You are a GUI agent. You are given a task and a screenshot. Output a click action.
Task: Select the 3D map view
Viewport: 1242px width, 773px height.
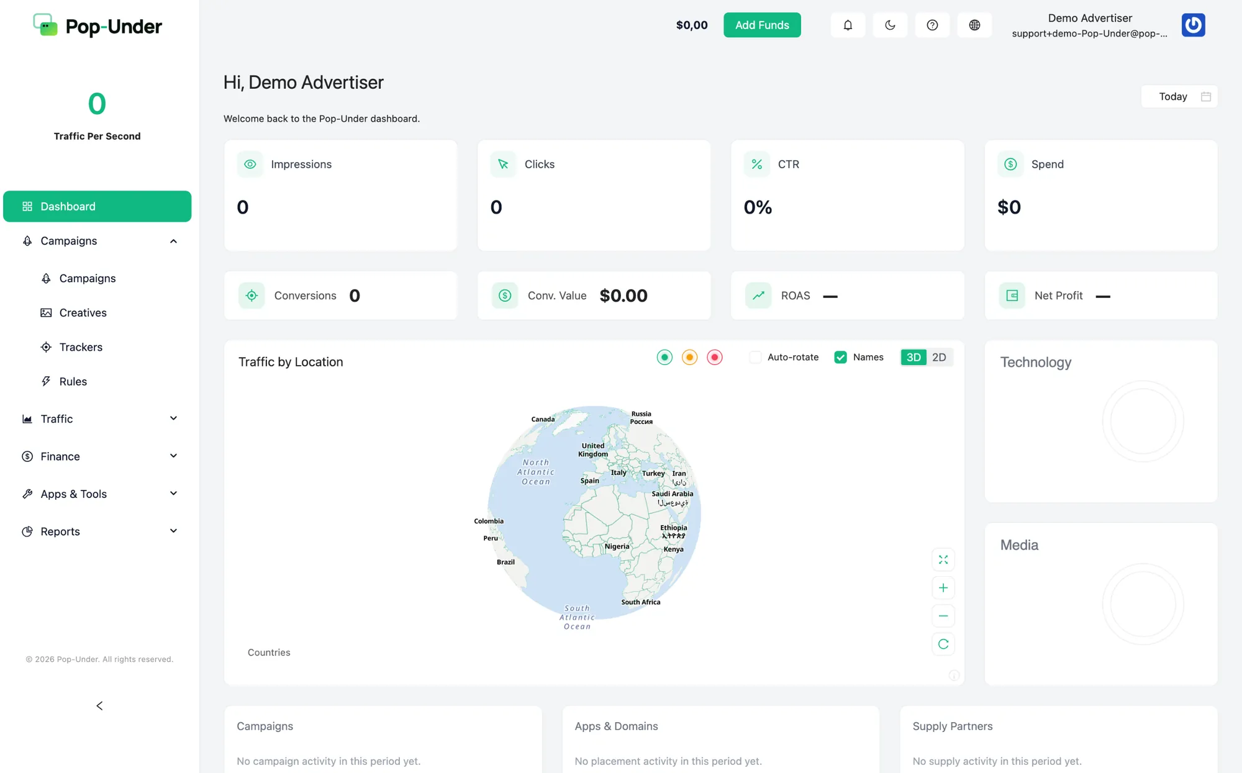pyautogui.click(x=913, y=357)
